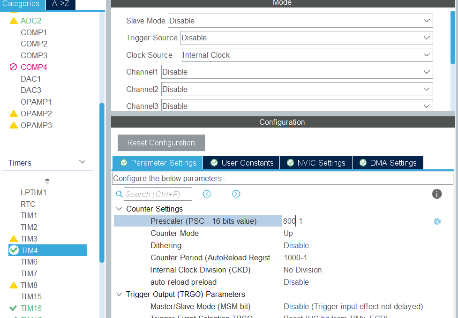
Task: Click the auto-reload preload value Disable
Action: tap(296, 282)
